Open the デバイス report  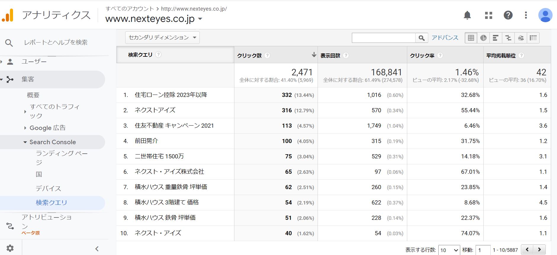pos(48,189)
